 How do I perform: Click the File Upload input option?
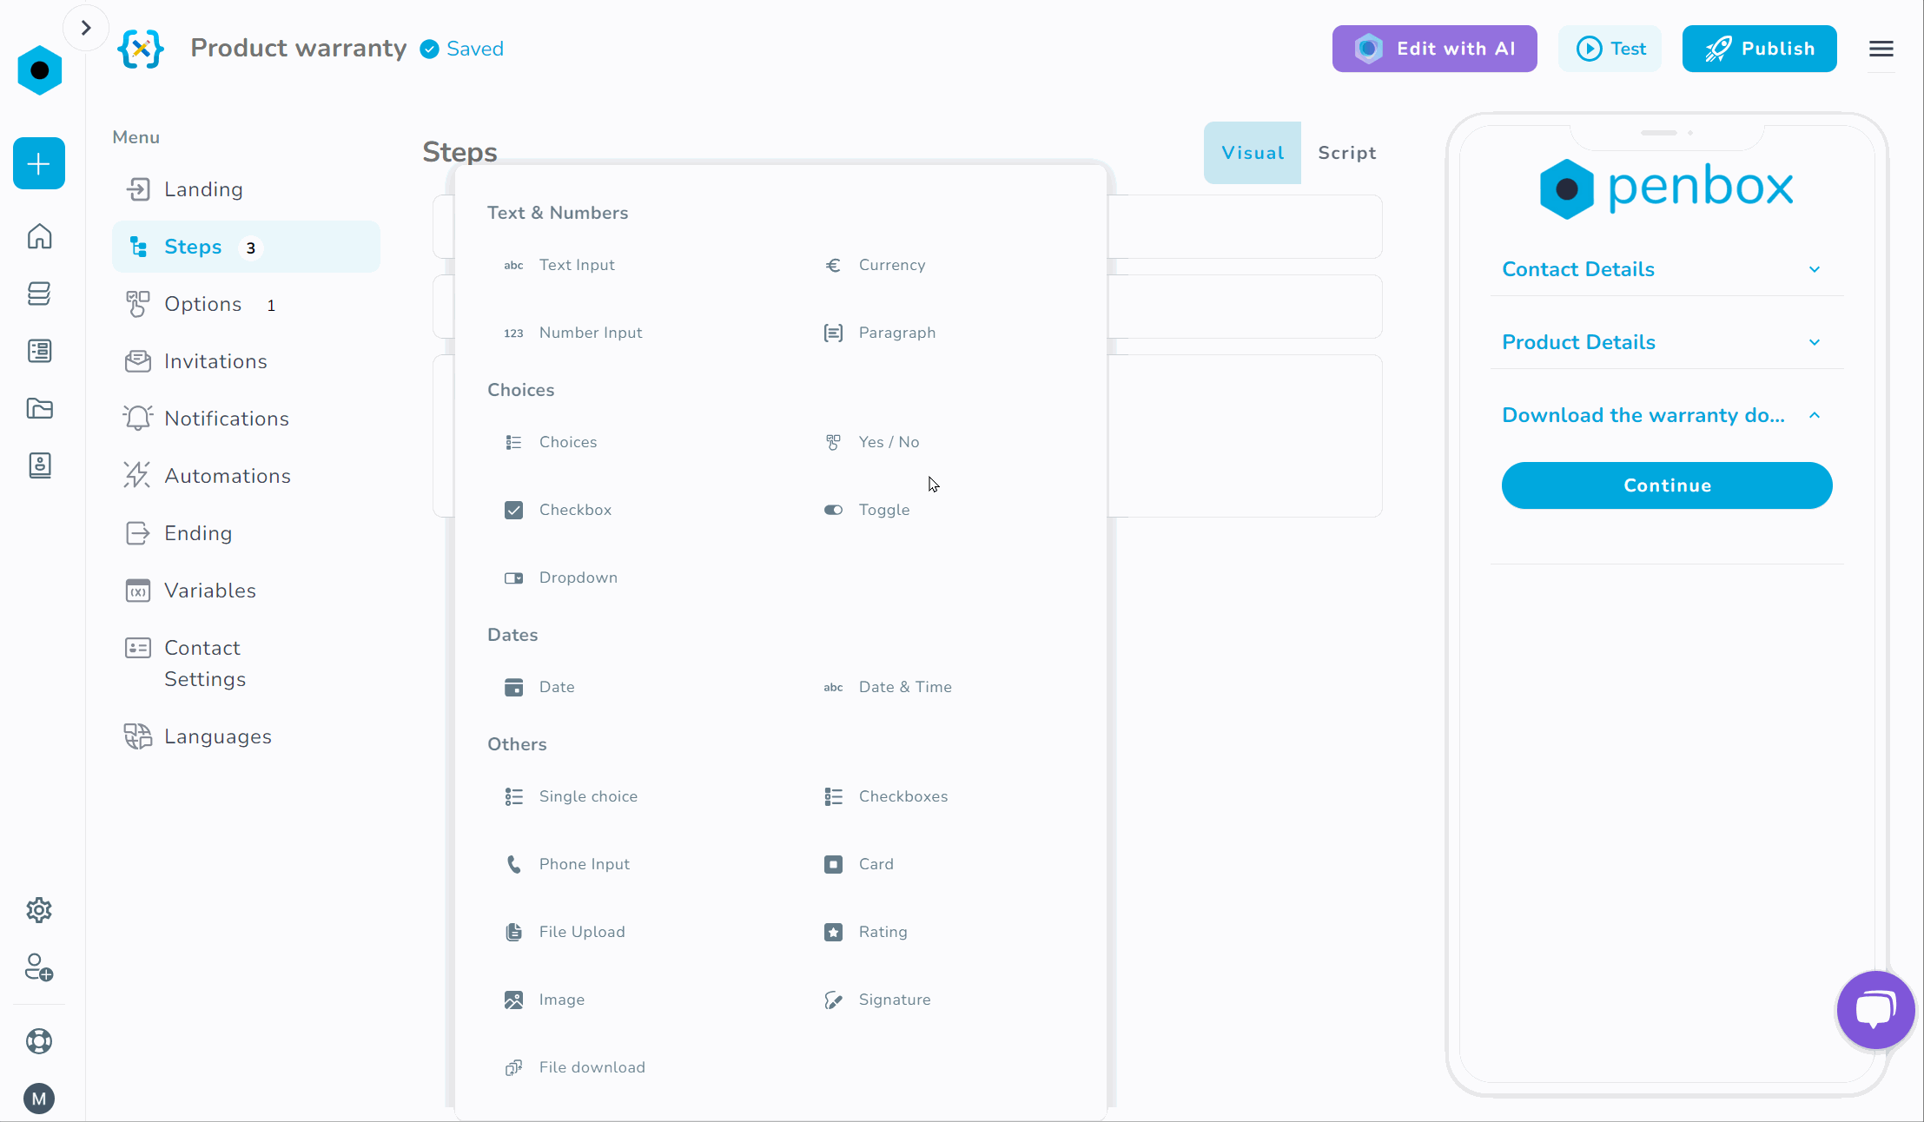(x=583, y=931)
